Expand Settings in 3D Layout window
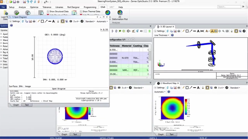This screenshot has height=139, width=248. 159,31
